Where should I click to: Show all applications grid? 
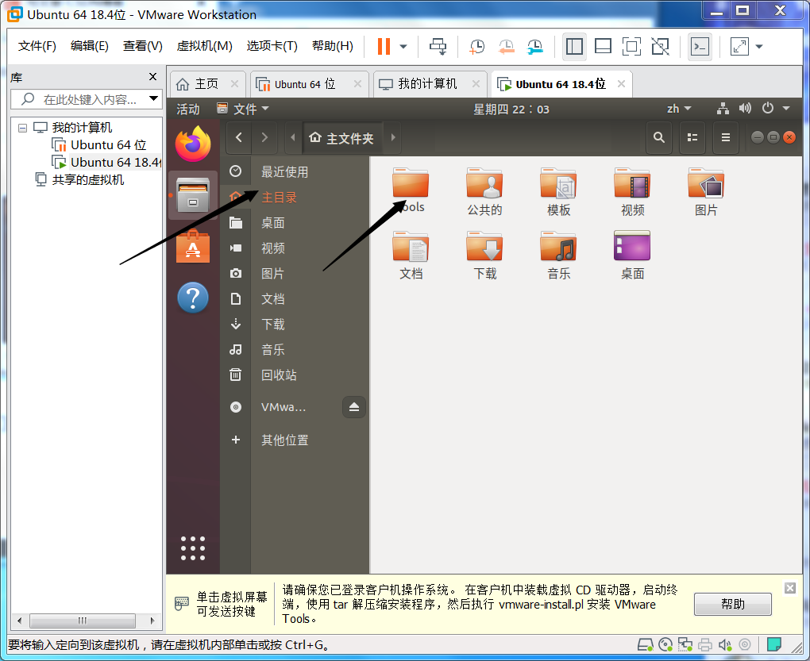[x=193, y=548]
